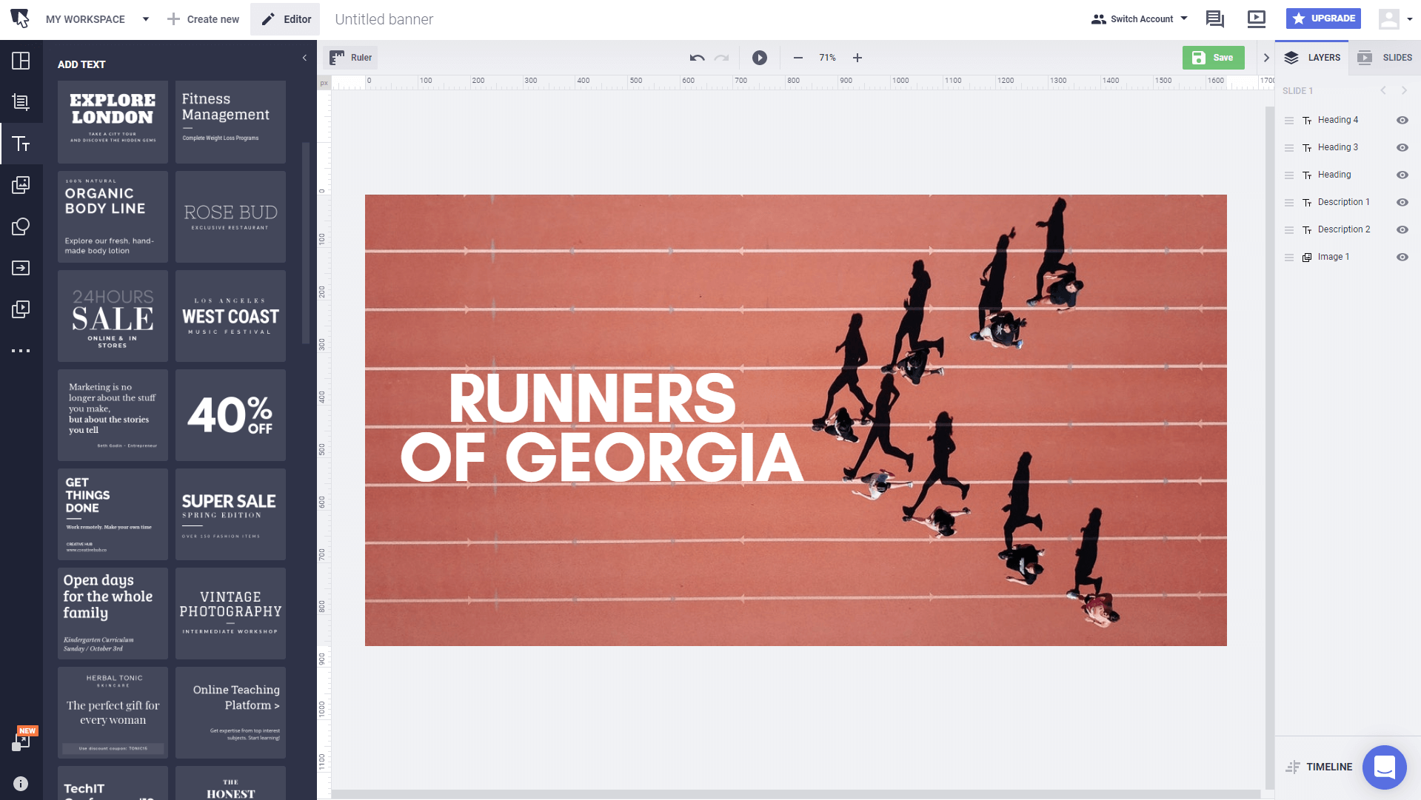Add the Vintage Photography text preset
Viewport: 1421px width, 800px height.
point(230,614)
